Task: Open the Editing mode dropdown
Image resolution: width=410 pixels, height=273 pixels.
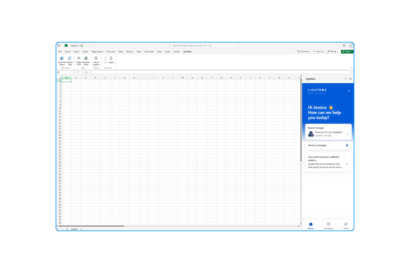Action: pos(333,51)
